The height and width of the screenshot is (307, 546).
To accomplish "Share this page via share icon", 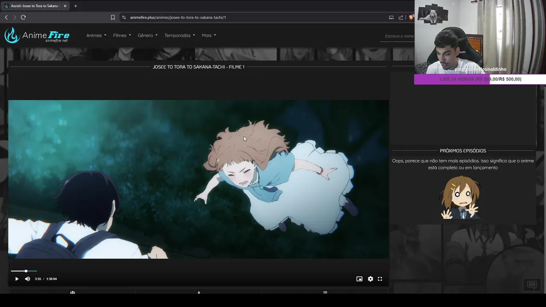I will pos(401,17).
